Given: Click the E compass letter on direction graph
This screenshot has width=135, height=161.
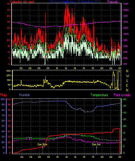Looking at the screenshot, I should pos(127,85).
